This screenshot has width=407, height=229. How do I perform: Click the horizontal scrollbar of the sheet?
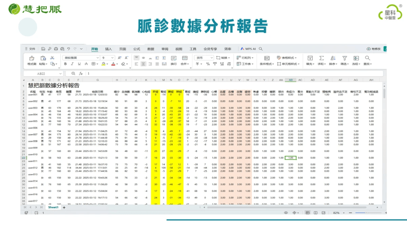[287, 208]
